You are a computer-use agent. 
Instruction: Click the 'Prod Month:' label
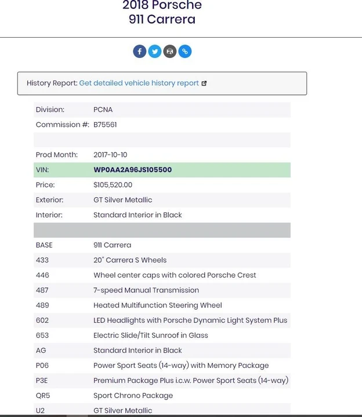56,155
